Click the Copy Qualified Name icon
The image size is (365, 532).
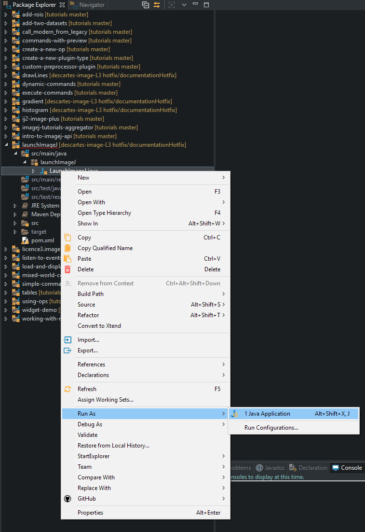tap(68, 248)
